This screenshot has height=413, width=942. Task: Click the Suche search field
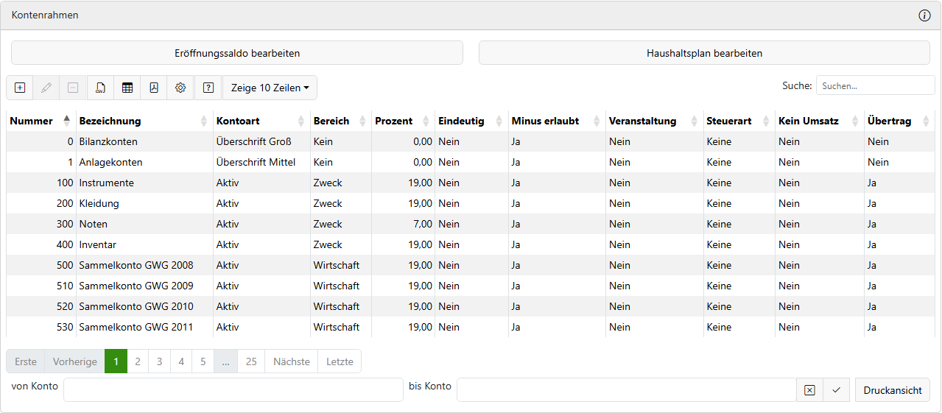875,85
